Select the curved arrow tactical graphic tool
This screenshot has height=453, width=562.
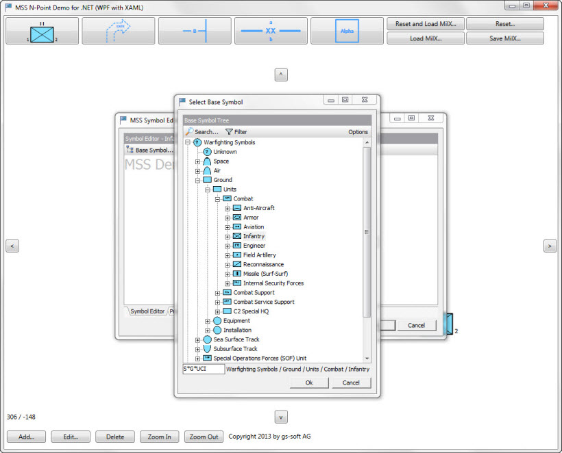[x=118, y=30]
